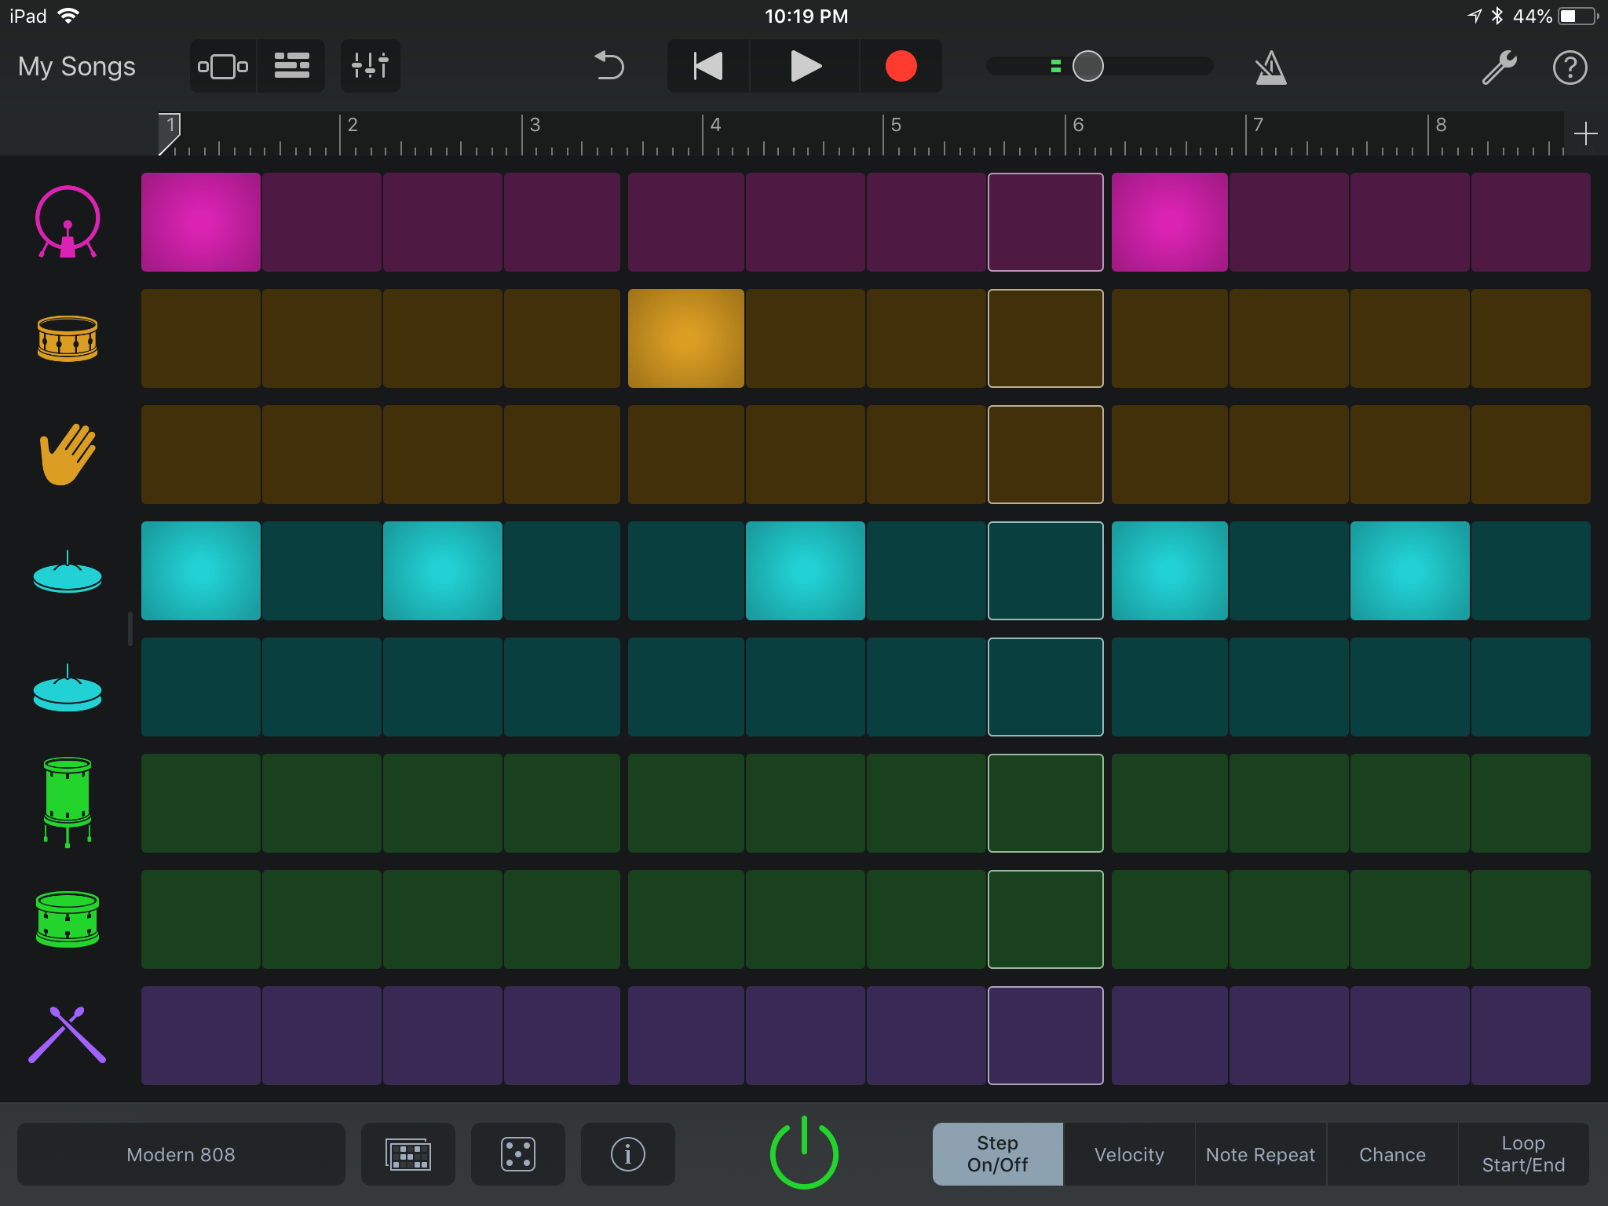Image resolution: width=1608 pixels, height=1206 pixels.
Task: Enable floor tom row step one
Action: pos(201,803)
